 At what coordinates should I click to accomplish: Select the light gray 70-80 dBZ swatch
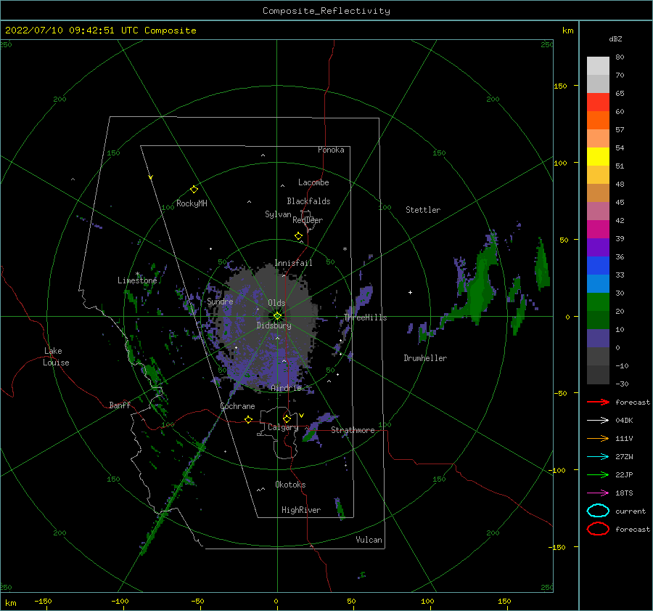point(598,66)
